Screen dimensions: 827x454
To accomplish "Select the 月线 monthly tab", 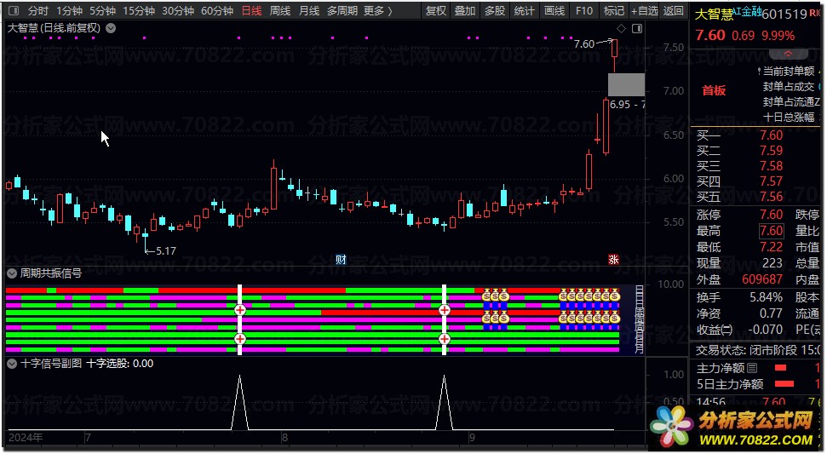I will (x=309, y=10).
